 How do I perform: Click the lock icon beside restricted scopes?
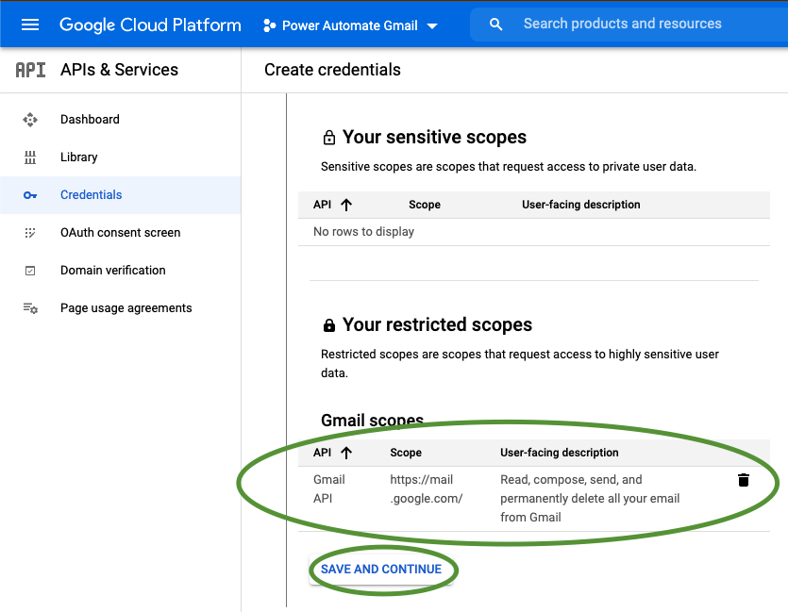point(328,324)
